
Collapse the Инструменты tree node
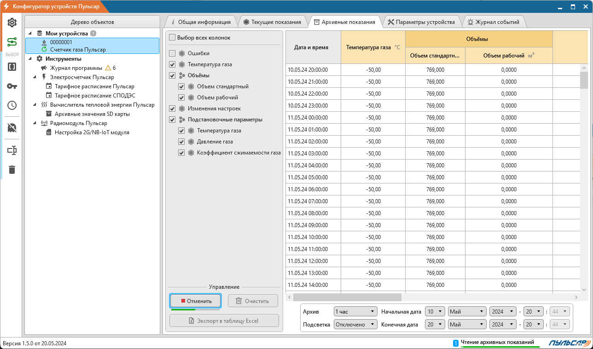tap(30, 59)
